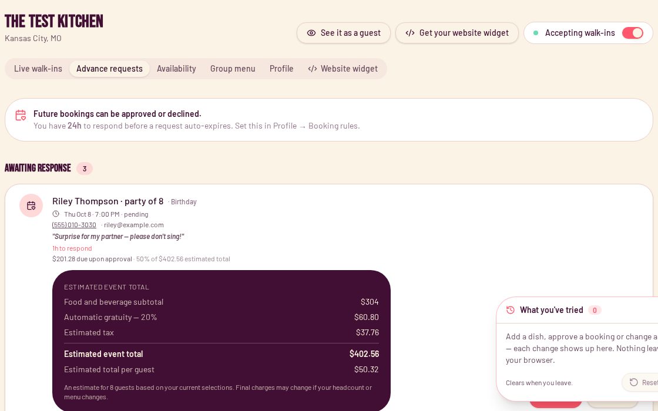
Task: Open the Profile tab
Action: (x=281, y=68)
